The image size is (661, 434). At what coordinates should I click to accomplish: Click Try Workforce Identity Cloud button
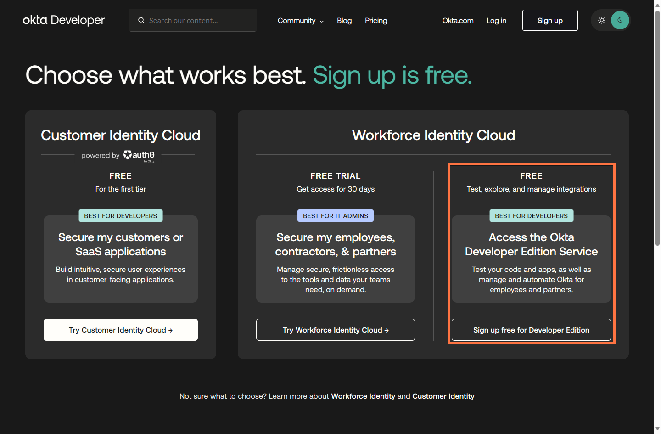[336, 330]
